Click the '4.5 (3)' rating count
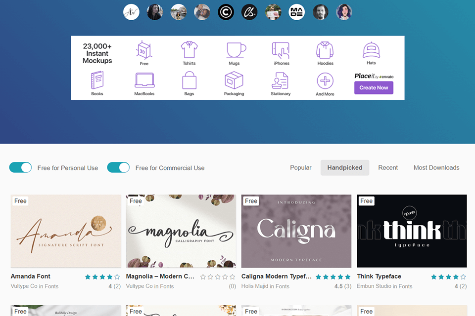Image resolution: width=475 pixels, height=316 pixels. pyautogui.click(x=343, y=286)
